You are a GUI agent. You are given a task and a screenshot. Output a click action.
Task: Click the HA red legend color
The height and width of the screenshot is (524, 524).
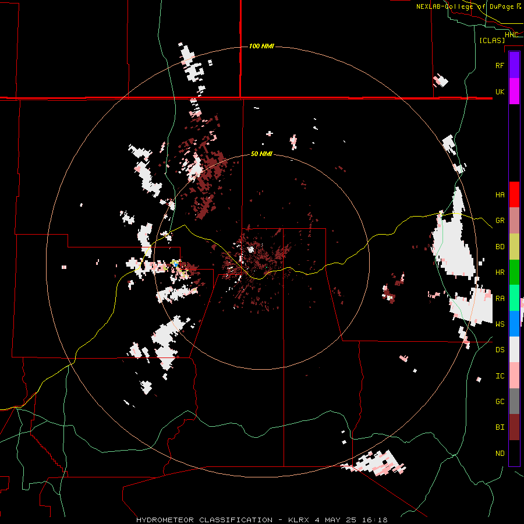point(514,194)
